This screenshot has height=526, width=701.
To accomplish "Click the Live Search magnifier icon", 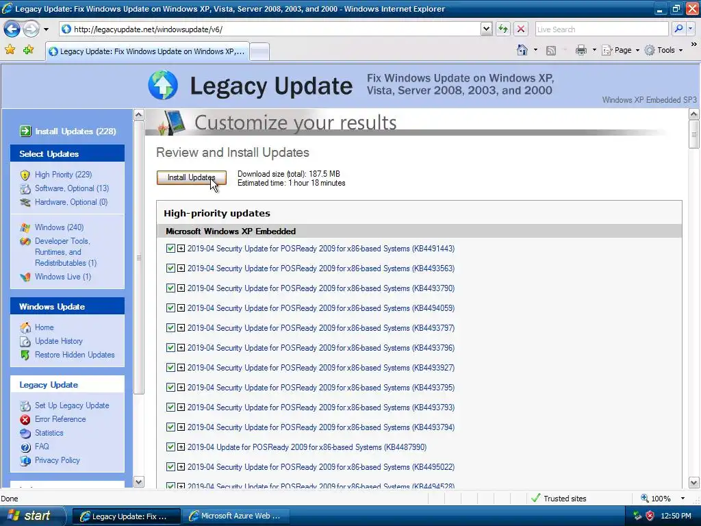I will pyautogui.click(x=678, y=29).
